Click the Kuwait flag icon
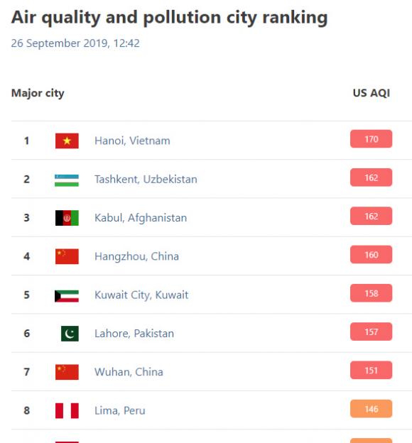The width and height of the screenshot is (412, 443). point(67,296)
